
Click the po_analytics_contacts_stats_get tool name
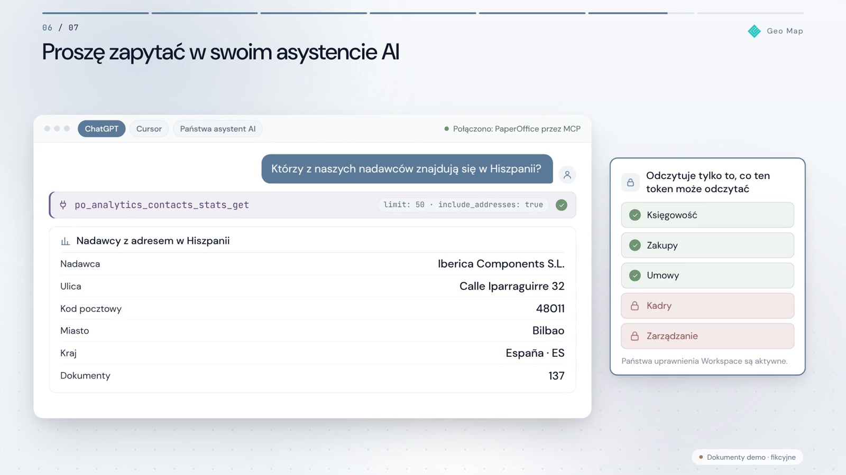click(x=162, y=205)
